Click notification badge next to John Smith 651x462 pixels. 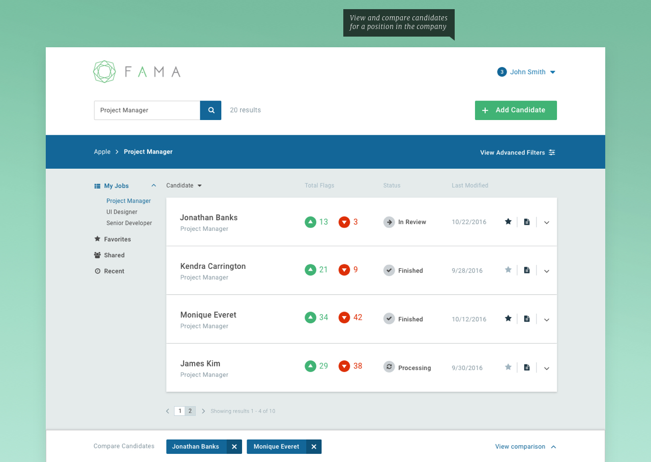(x=502, y=72)
